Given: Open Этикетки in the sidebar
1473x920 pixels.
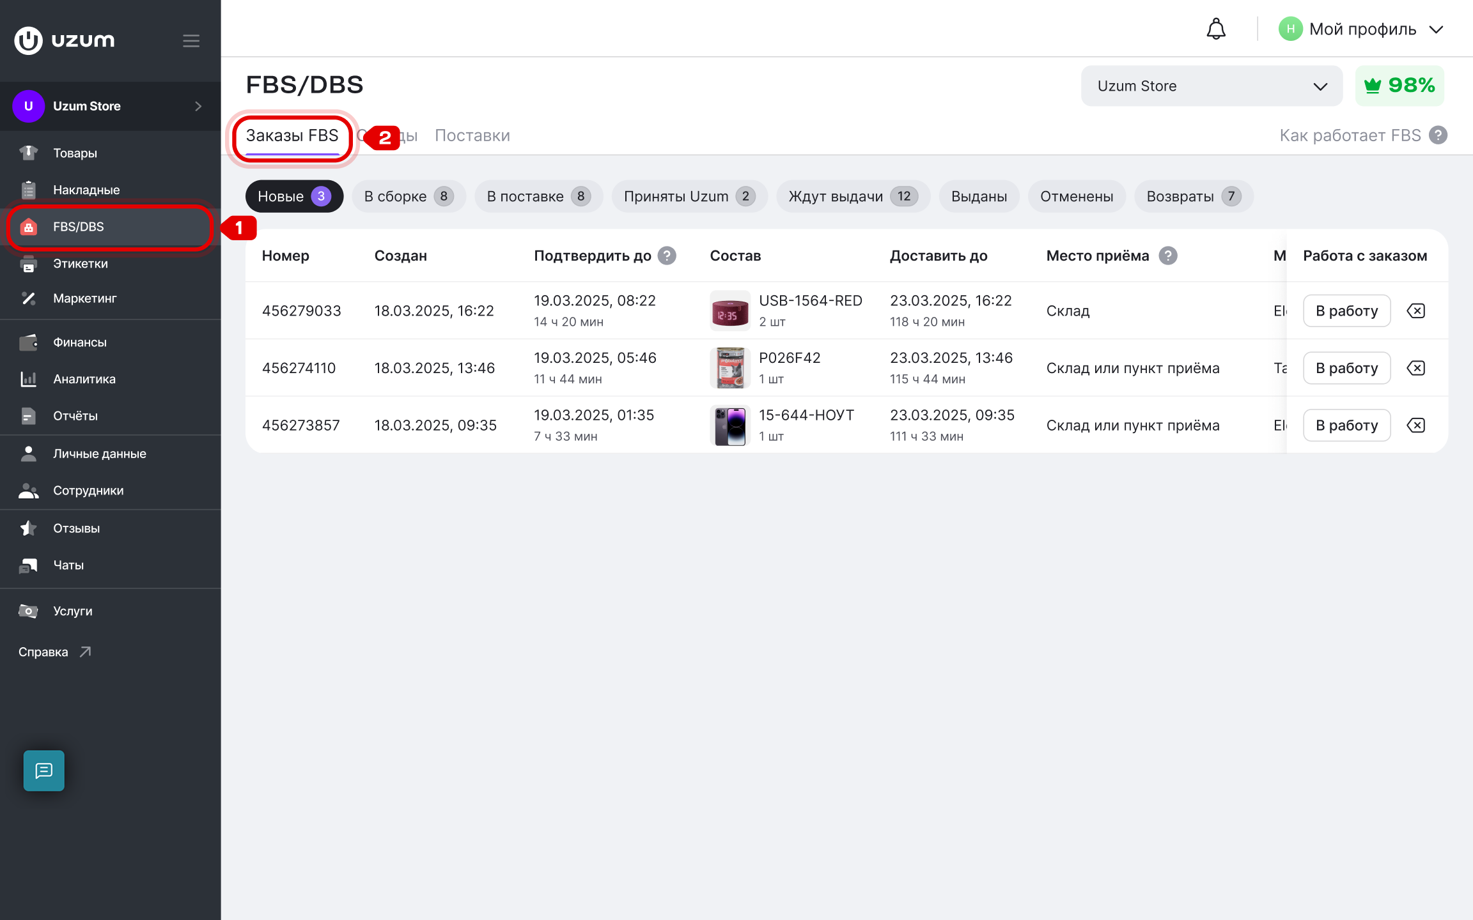Looking at the screenshot, I should tap(110, 263).
